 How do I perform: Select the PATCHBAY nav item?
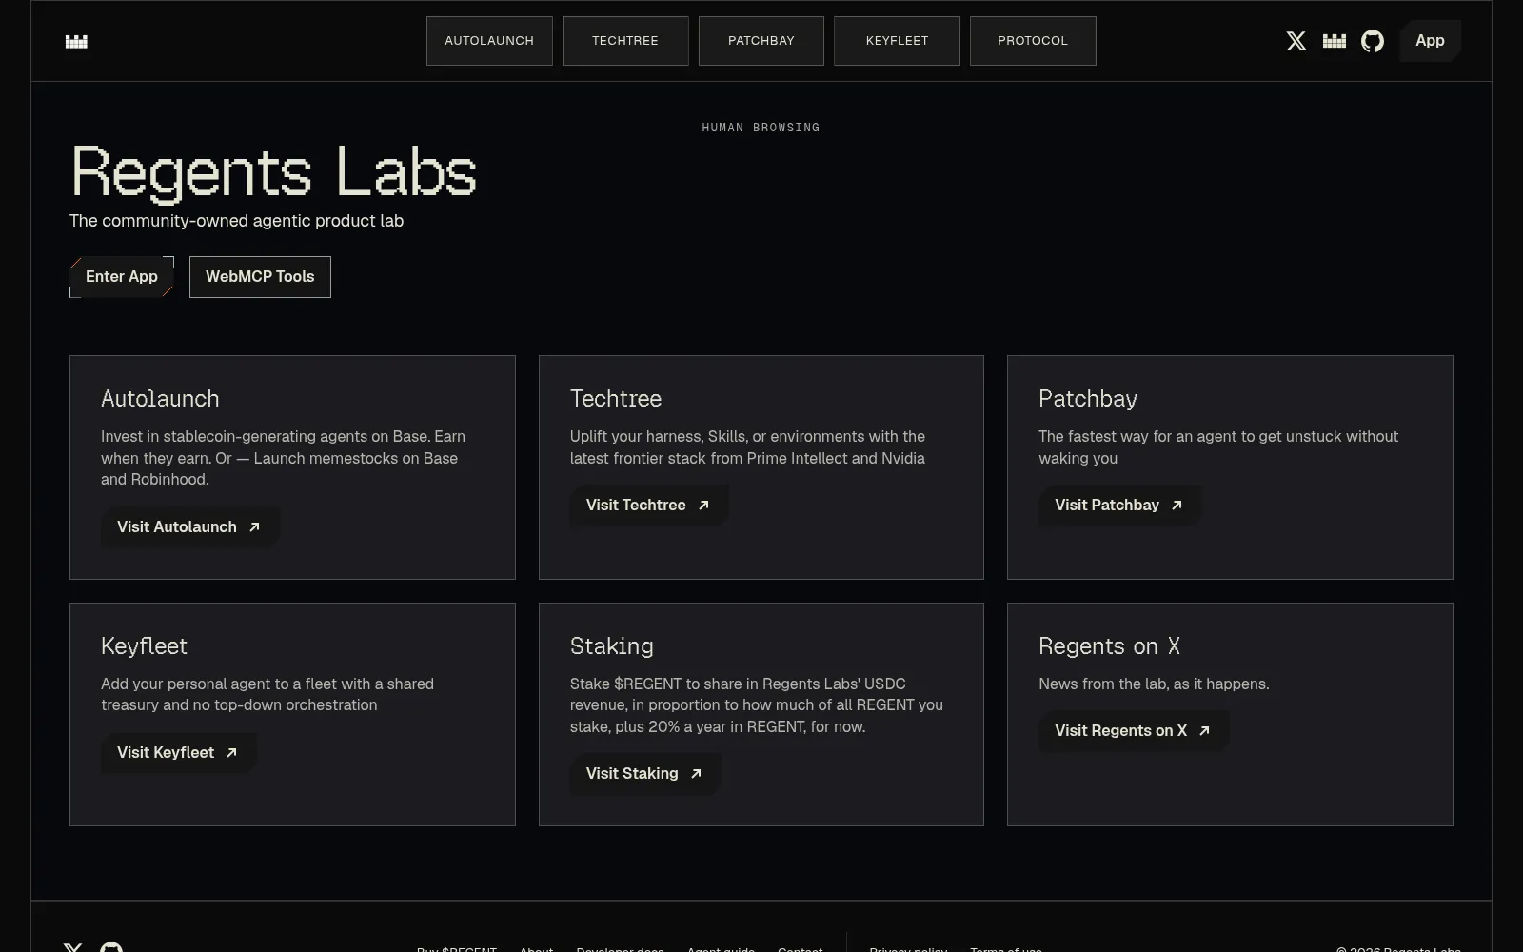tap(761, 41)
